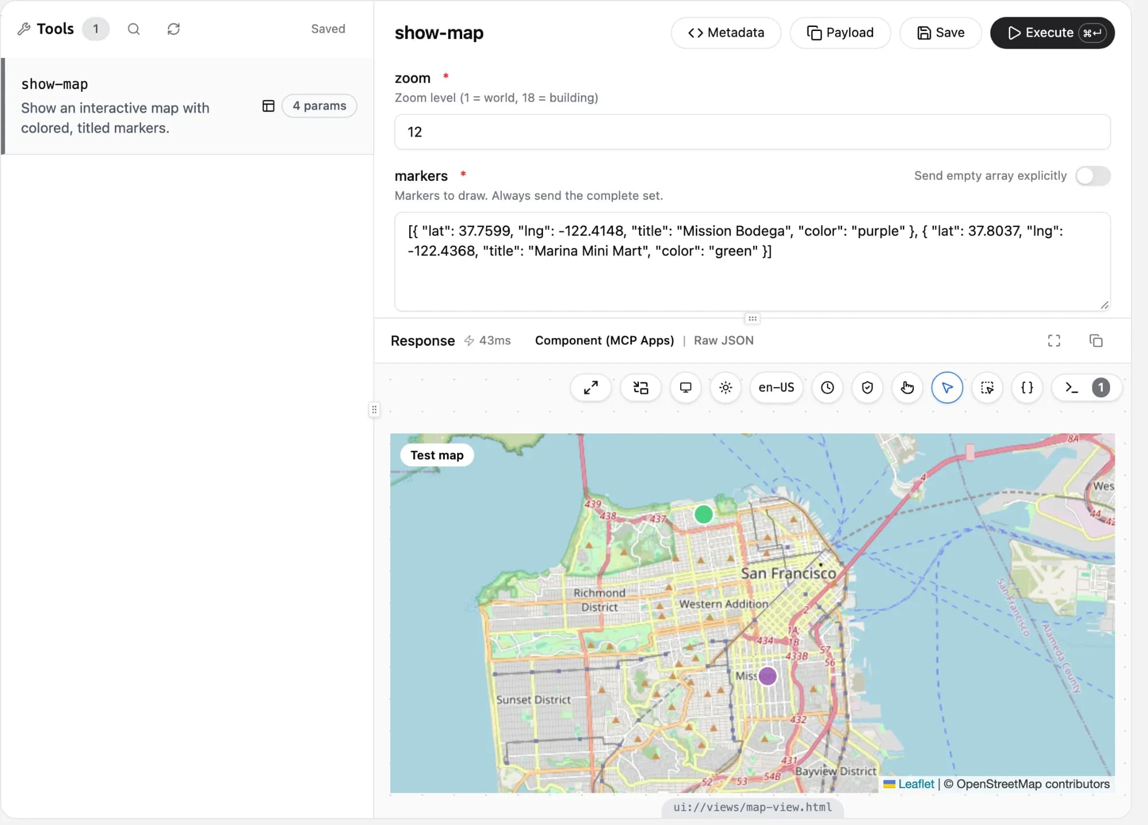Click the Tools header label

tap(55, 29)
